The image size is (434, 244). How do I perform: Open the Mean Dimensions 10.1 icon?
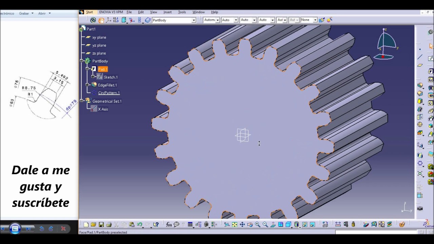coord(116,20)
